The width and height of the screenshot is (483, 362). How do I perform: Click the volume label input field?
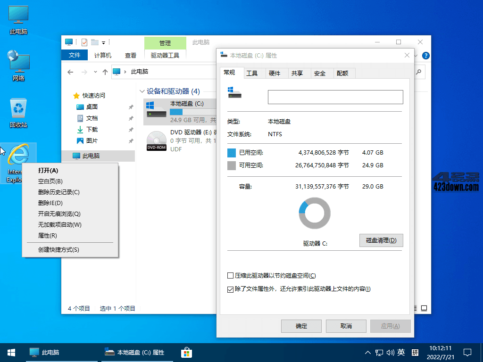[x=335, y=97]
